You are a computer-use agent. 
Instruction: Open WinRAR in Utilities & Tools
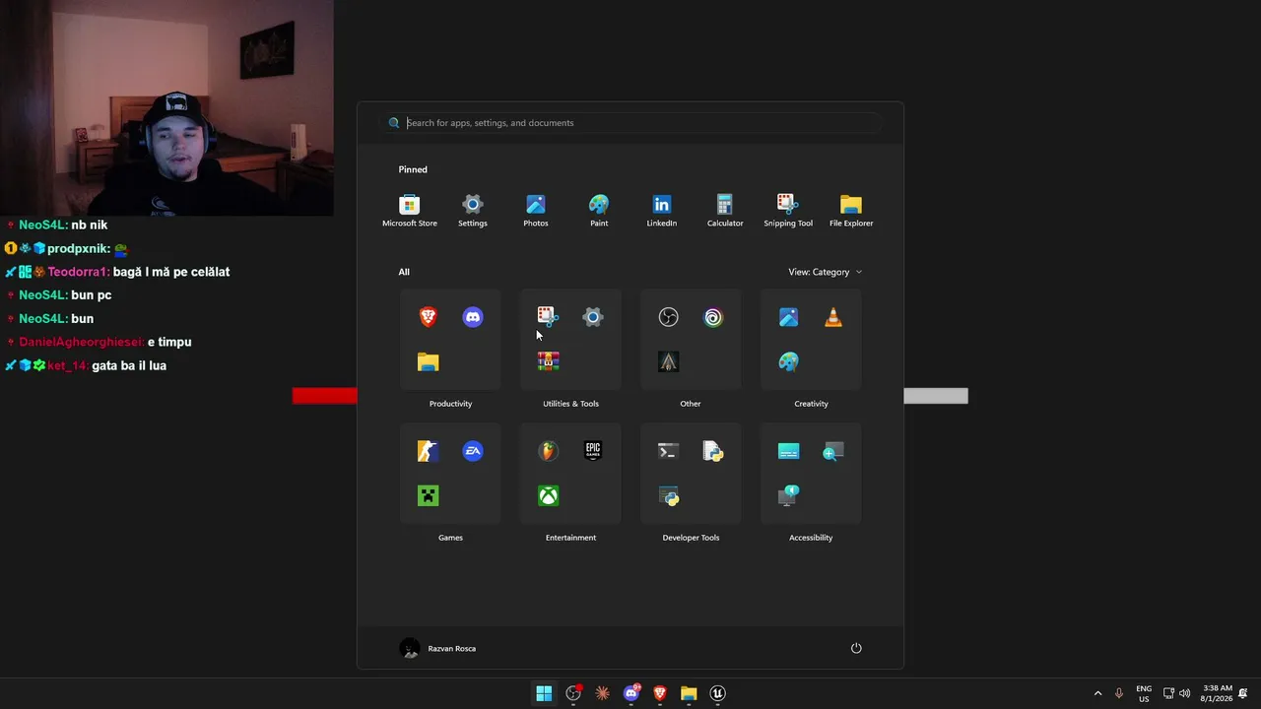click(549, 361)
